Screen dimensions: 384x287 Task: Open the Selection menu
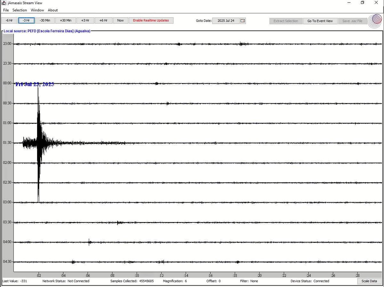(x=20, y=10)
